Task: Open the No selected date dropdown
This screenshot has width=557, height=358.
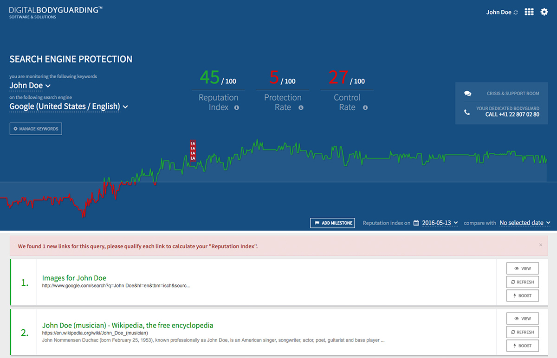Action: [525, 223]
